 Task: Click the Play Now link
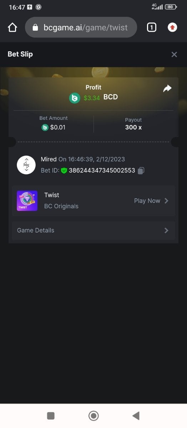147,201
